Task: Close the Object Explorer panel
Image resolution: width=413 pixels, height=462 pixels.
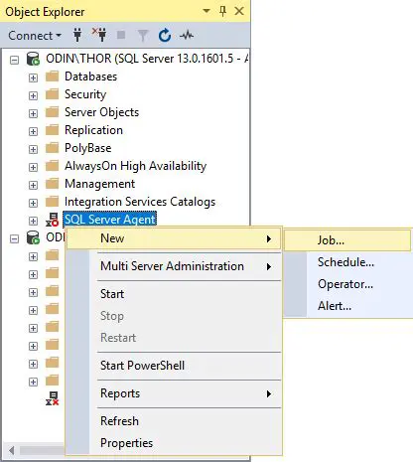Action: [239, 11]
